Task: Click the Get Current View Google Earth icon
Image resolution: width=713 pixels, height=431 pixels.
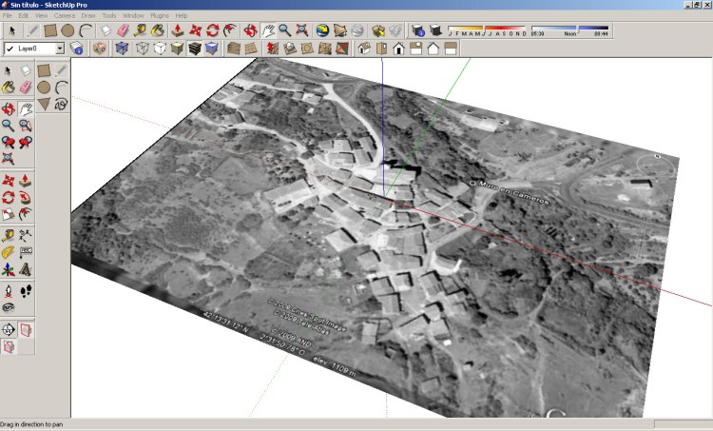Action: tap(322, 30)
